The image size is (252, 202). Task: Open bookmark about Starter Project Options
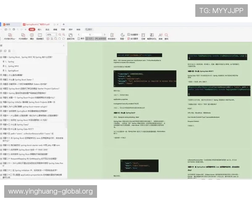(x=31, y=89)
